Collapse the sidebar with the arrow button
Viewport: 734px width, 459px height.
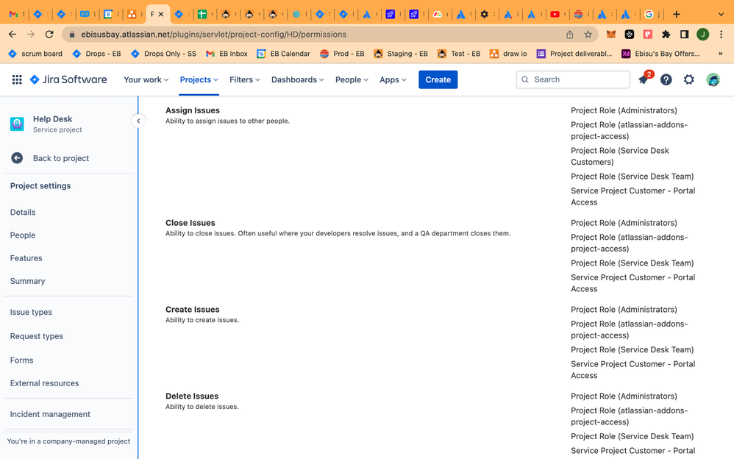[138, 121]
